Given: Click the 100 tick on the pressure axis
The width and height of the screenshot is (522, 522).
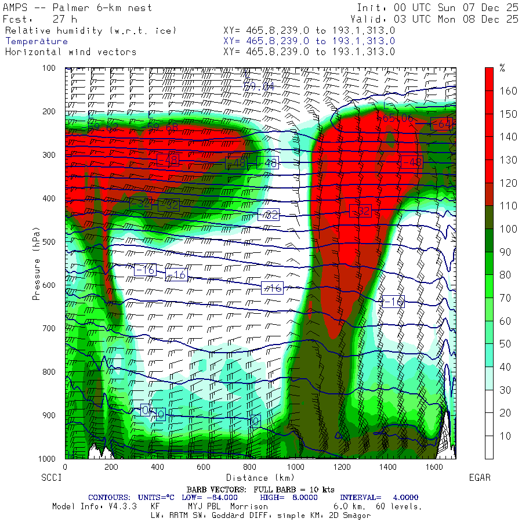Looking at the screenshot, I should 49,68.
